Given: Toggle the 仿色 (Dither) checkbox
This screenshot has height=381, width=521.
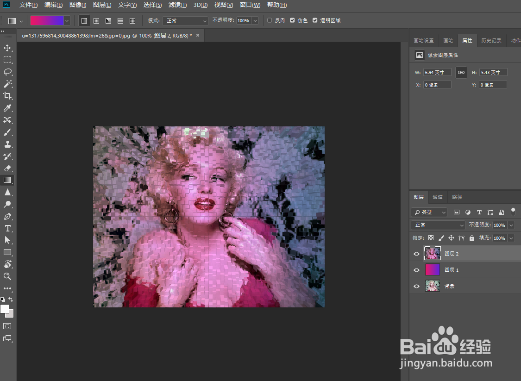Looking at the screenshot, I should 292,20.
